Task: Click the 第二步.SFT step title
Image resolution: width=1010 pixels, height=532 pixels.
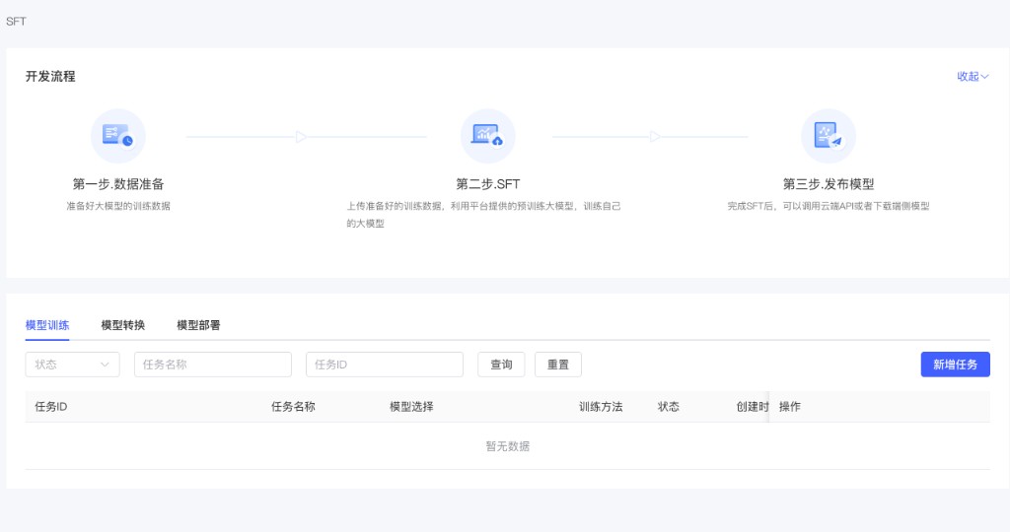Action: coord(487,184)
